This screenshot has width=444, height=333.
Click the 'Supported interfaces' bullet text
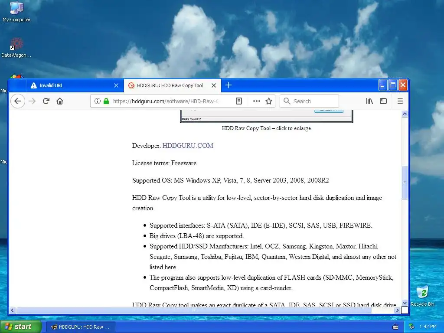(x=261, y=225)
